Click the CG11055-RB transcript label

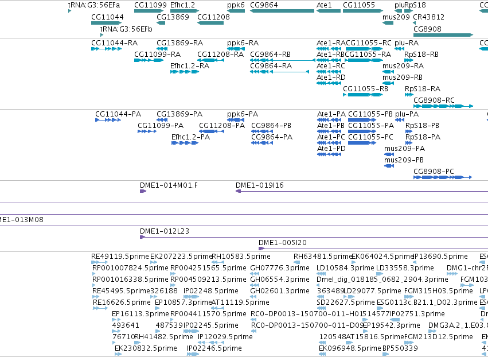click(365, 89)
